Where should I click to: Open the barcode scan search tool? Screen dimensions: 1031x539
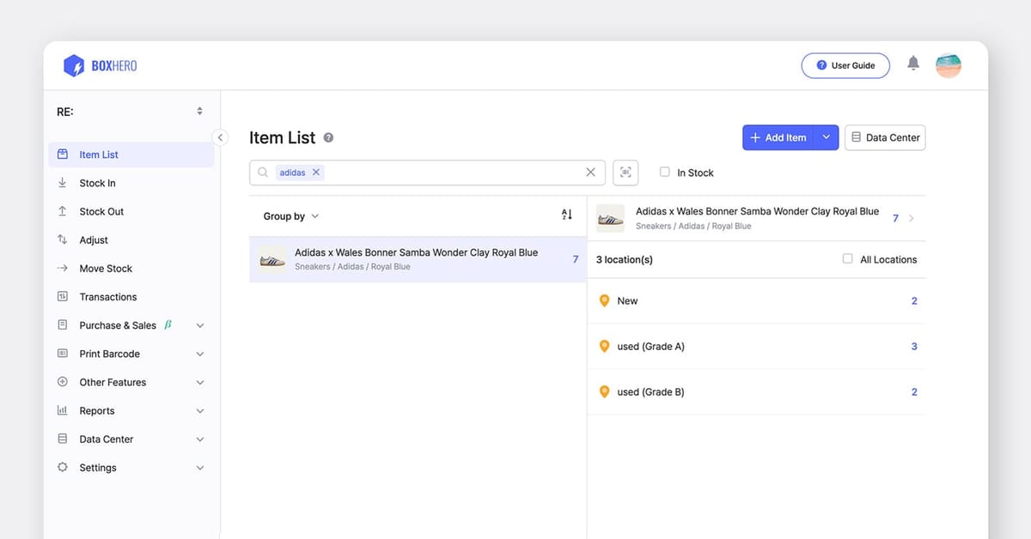tap(625, 173)
